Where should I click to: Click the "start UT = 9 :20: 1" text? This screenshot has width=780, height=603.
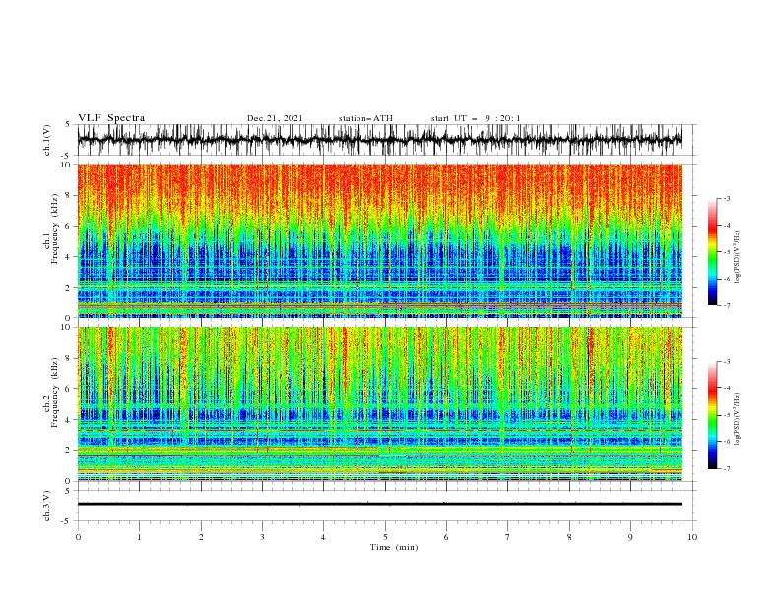[476, 118]
